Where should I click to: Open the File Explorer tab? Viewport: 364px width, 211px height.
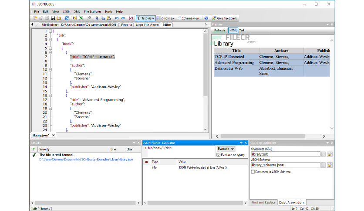[79, 25]
